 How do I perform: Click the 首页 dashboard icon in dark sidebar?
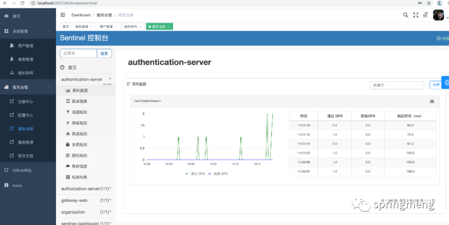[x=6, y=16]
